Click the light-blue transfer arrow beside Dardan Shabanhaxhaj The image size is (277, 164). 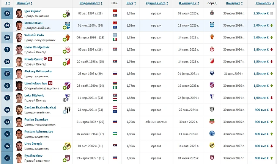(x=65, y=112)
